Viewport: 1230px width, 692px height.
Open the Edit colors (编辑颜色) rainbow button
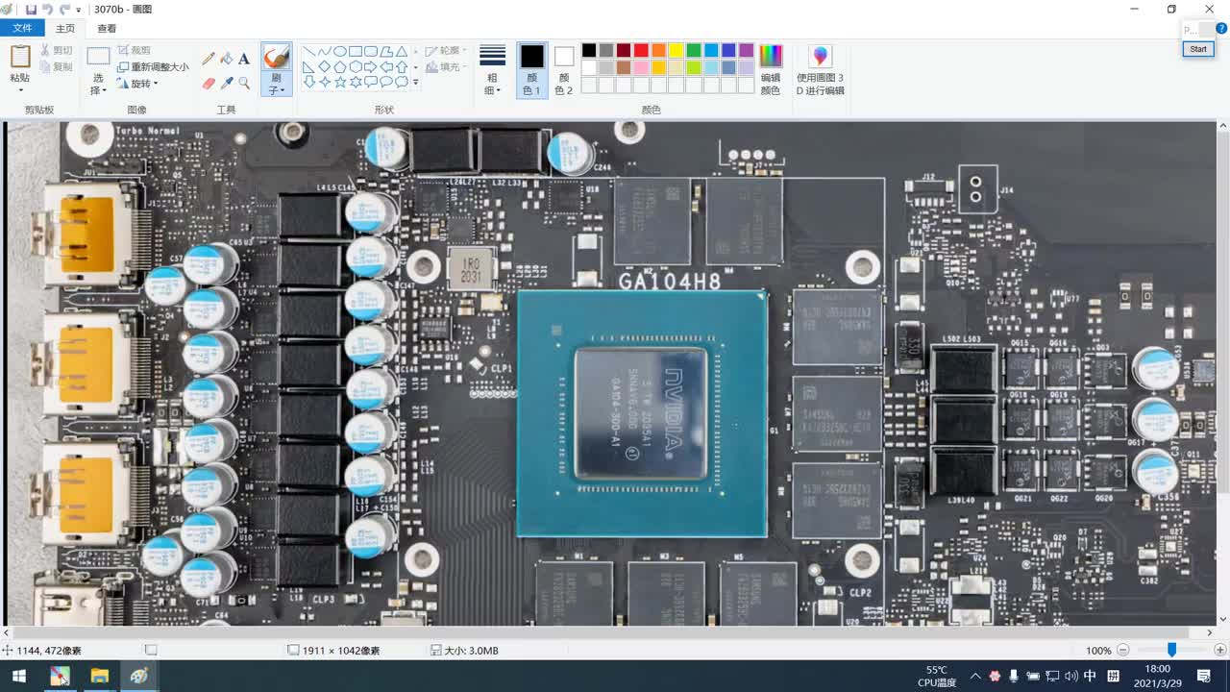pyautogui.click(x=771, y=69)
